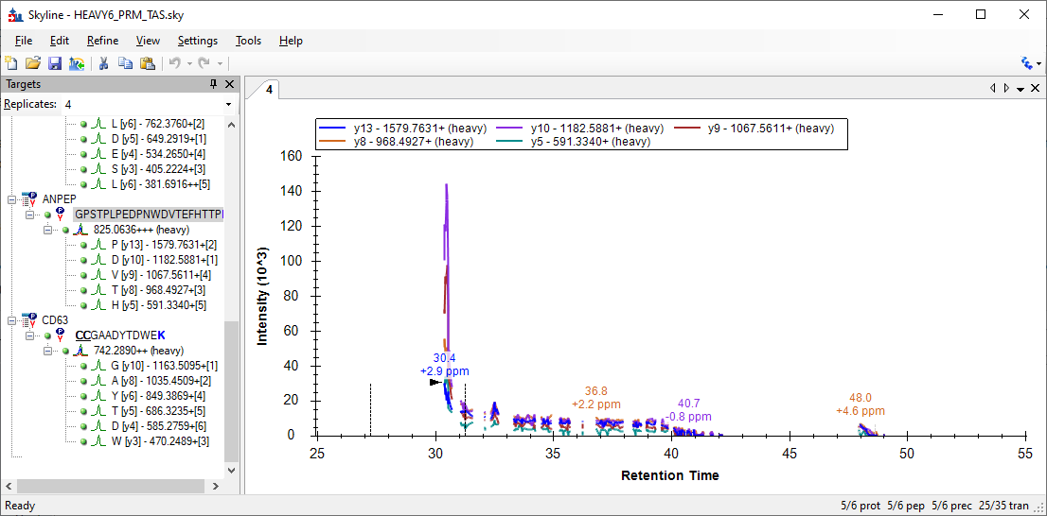Viewport: 1047px width, 516px height.
Task: Select the chromatogram tab labeled 4
Action: (x=269, y=90)
